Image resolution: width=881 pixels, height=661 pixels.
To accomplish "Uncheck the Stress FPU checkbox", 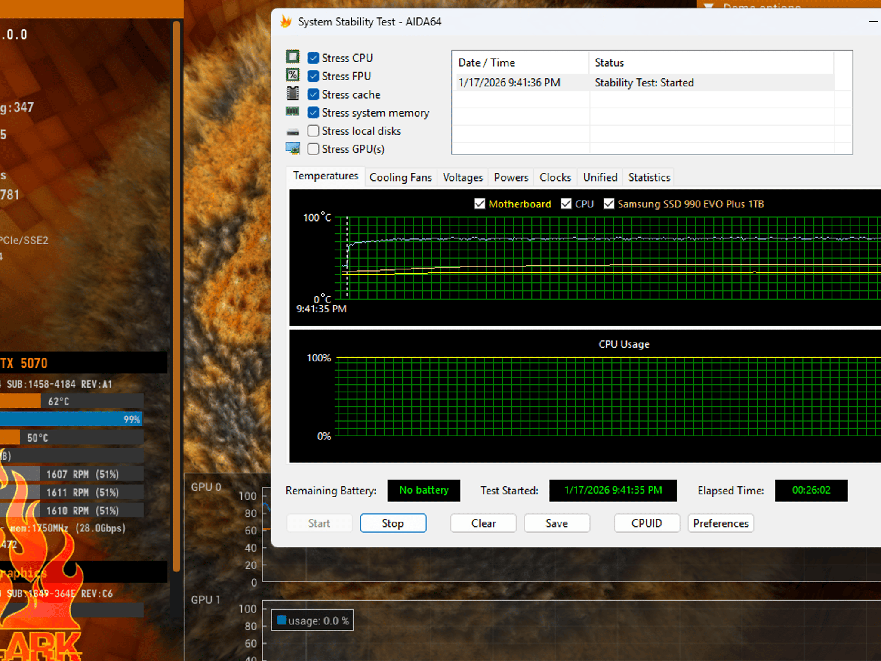I will pyautogui.click(x=314, y=76).
